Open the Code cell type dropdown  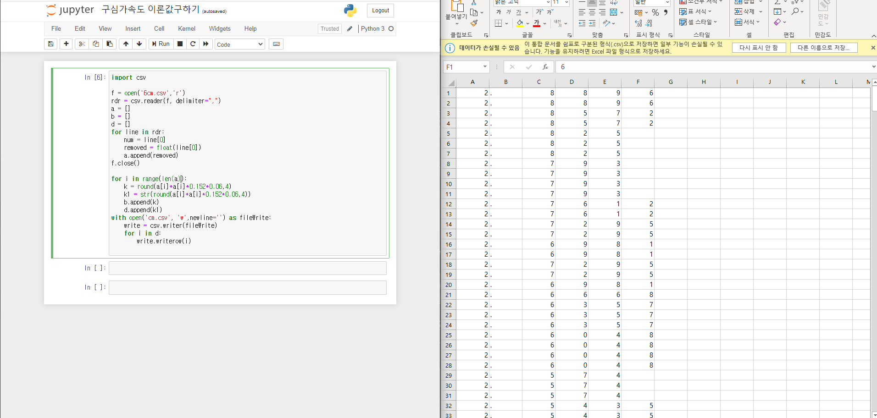pos(240,44)
